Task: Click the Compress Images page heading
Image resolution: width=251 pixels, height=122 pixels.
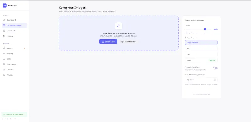Action: pos(72,8)
